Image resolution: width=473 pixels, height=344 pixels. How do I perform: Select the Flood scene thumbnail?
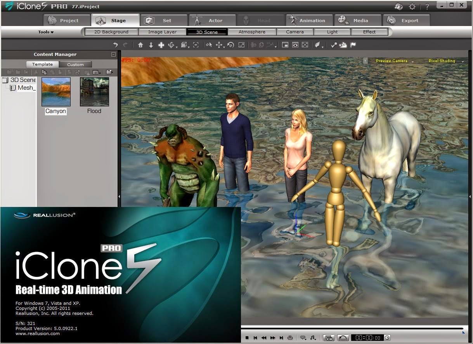click(x=94, y=92)
